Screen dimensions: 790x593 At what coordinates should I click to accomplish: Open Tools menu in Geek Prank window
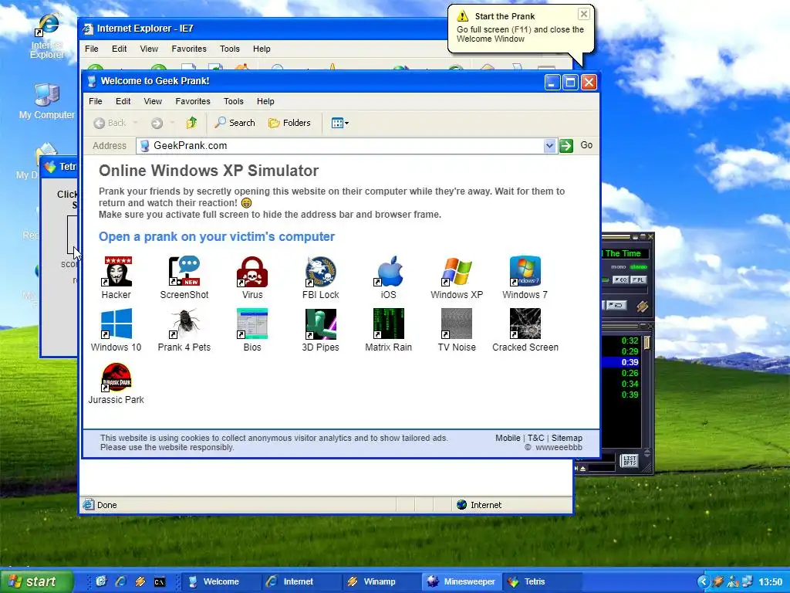[234, 101]
